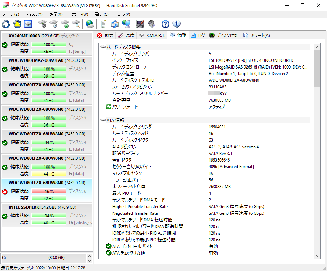This screenshot has height=271, width=327.
Task: Click the green check icon of WDC WD80EMAZ-00WJTA0
Action: 5,69
